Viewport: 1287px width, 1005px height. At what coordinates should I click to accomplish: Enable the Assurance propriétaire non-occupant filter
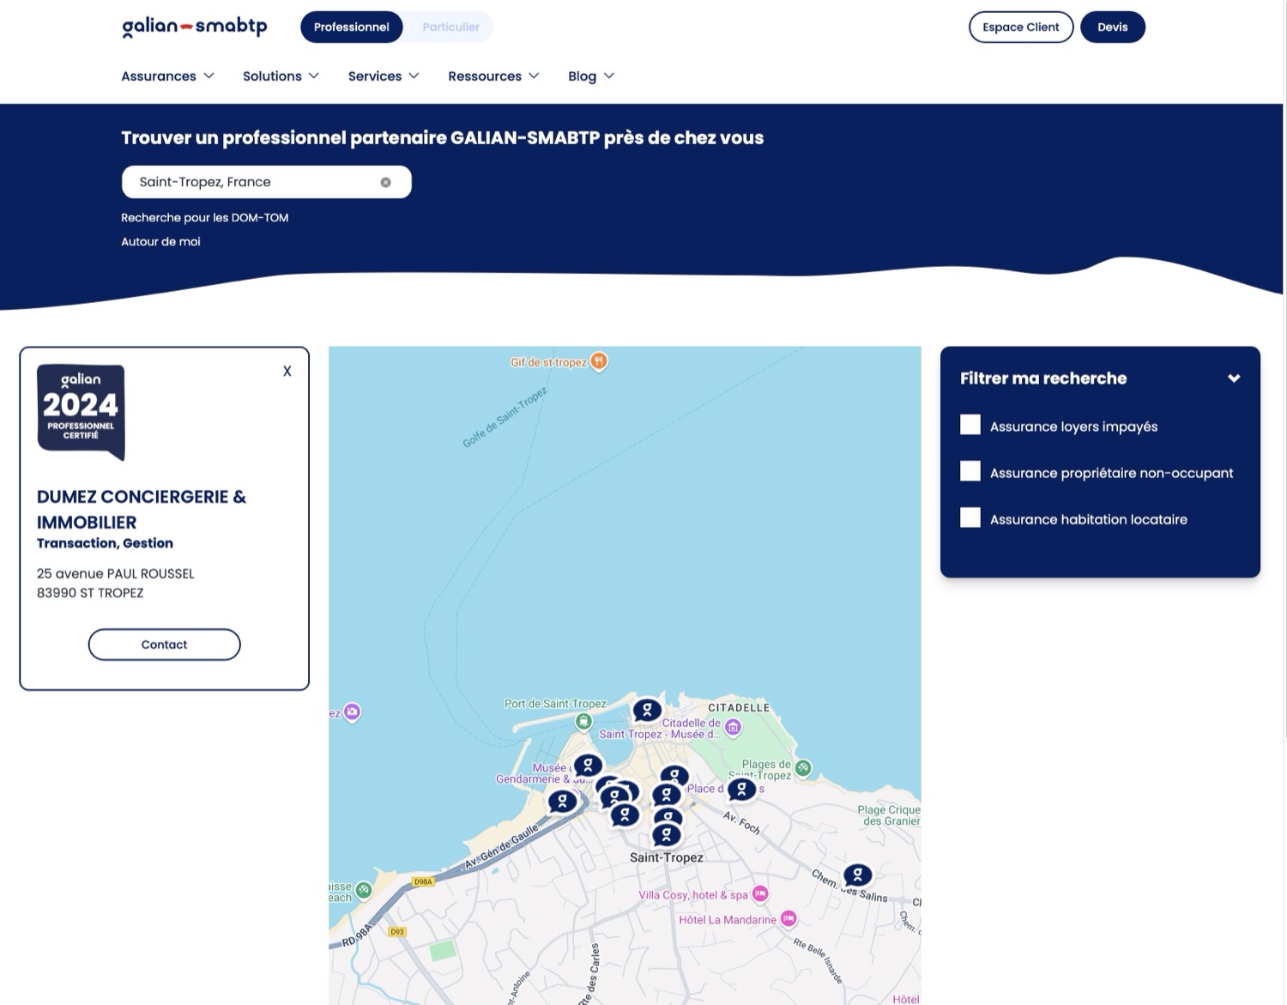[970, 470]
